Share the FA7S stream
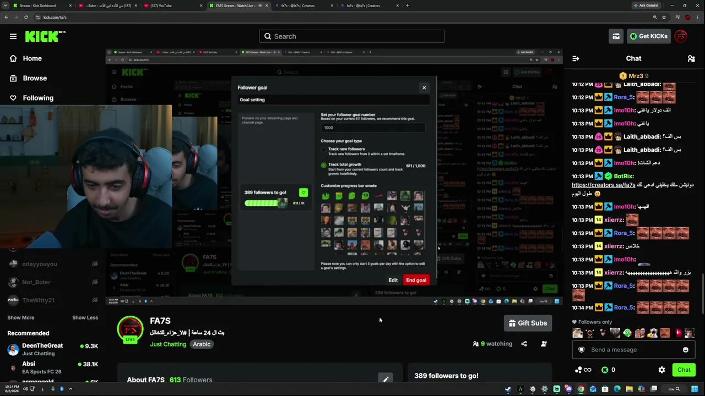Viewport: 705px width, 396px height. tap(524, 344)
